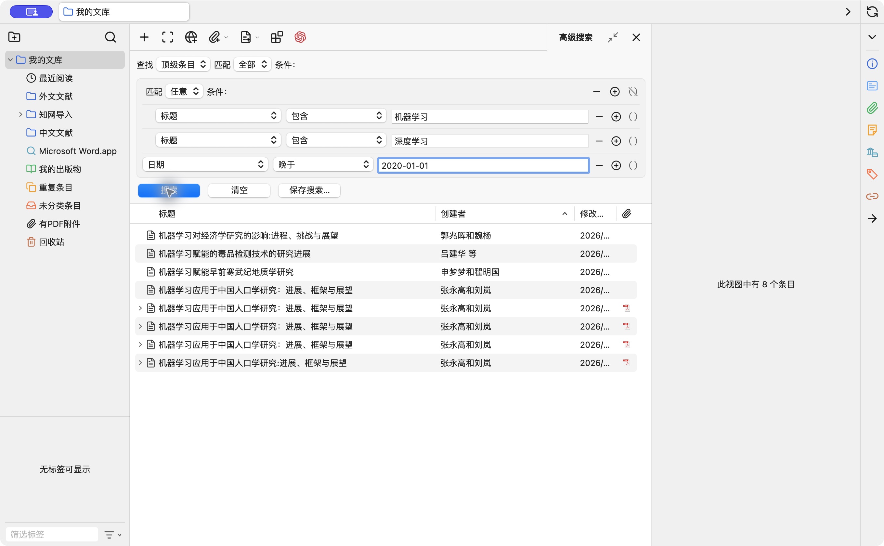Select the 机器学习赋能早前寒武纪地质学研究 item

[x=386, y=272]
